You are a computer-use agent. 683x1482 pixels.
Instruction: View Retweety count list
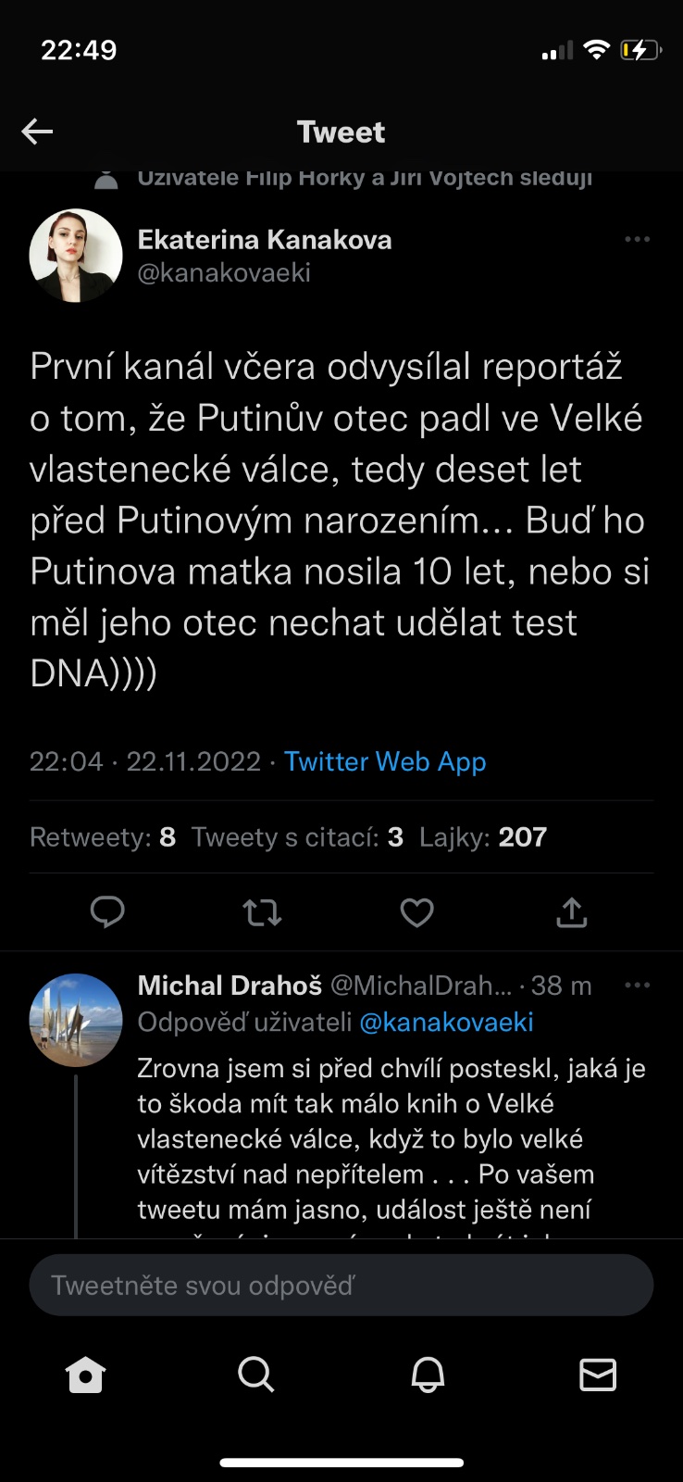click(x=103, y=837)
